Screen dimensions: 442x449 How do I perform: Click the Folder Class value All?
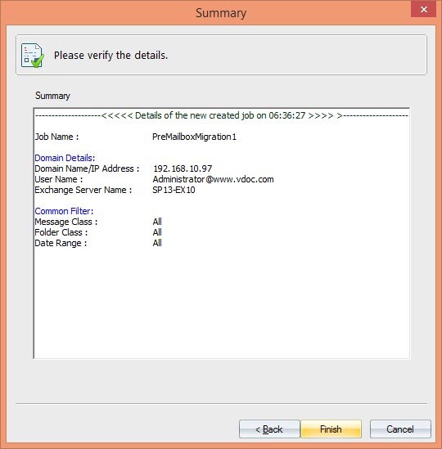[157, 232]
